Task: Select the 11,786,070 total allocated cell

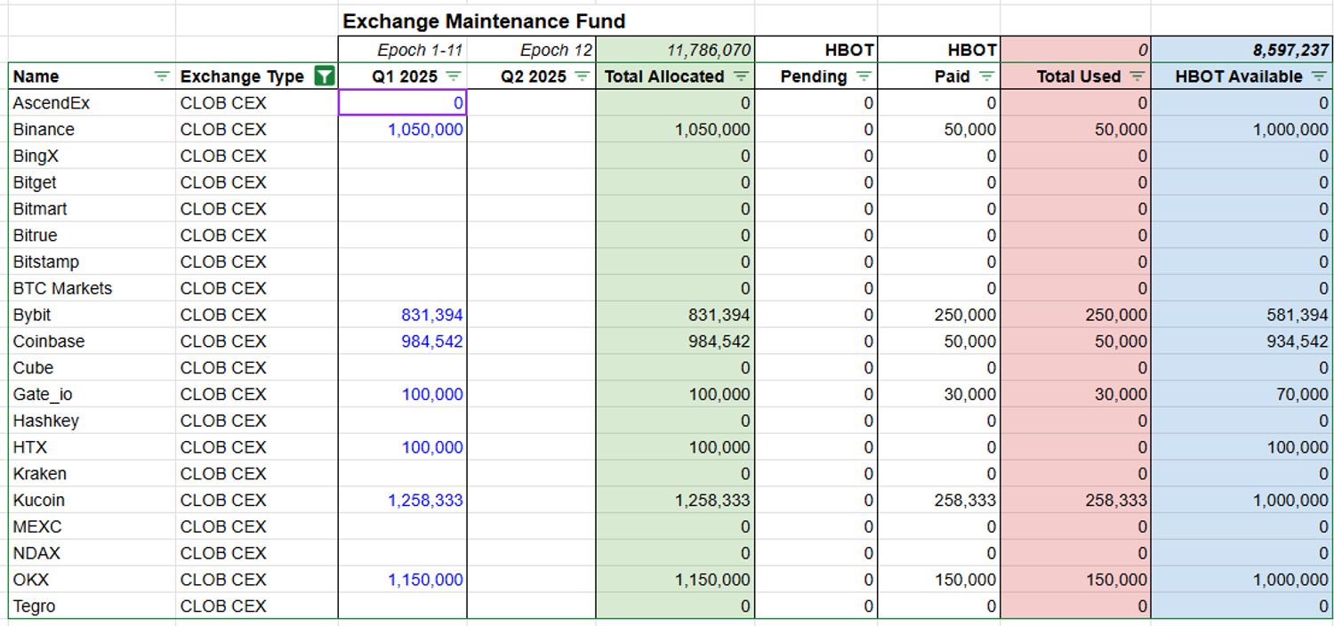Action: coord(674,50)
